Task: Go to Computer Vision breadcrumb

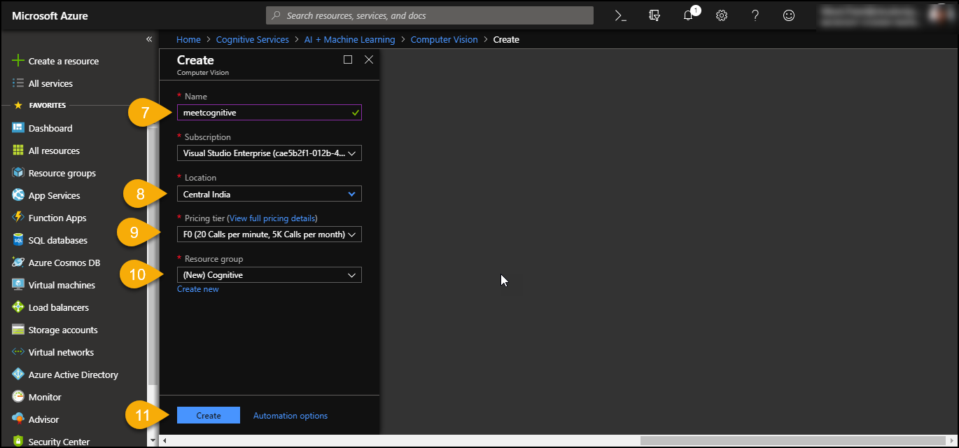Action: coord(444,40)
